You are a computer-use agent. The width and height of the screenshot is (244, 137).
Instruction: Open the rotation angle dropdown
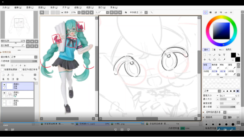(x=107, y=12)
